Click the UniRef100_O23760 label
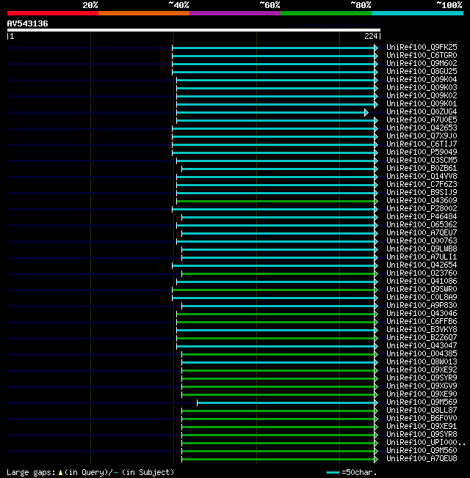This screenshot has width=470, height=478. point(422,273)
